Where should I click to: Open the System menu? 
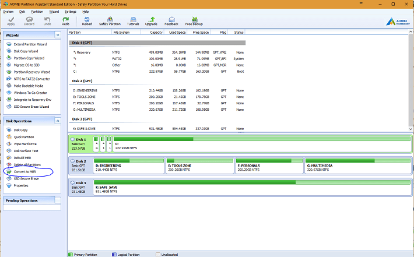pos(8,12)
